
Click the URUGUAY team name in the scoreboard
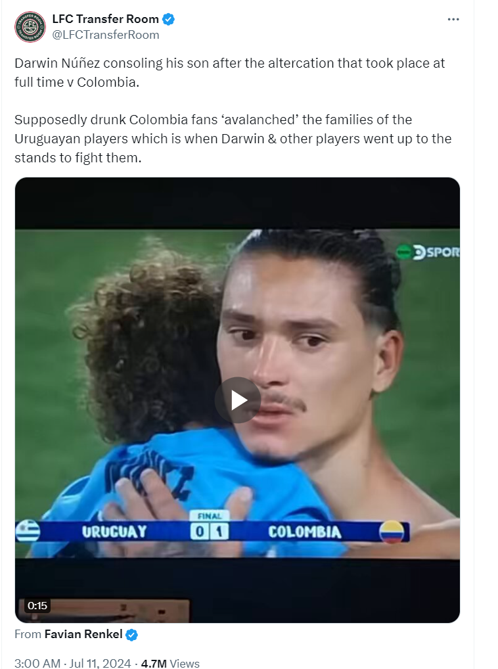coord(114,532)
